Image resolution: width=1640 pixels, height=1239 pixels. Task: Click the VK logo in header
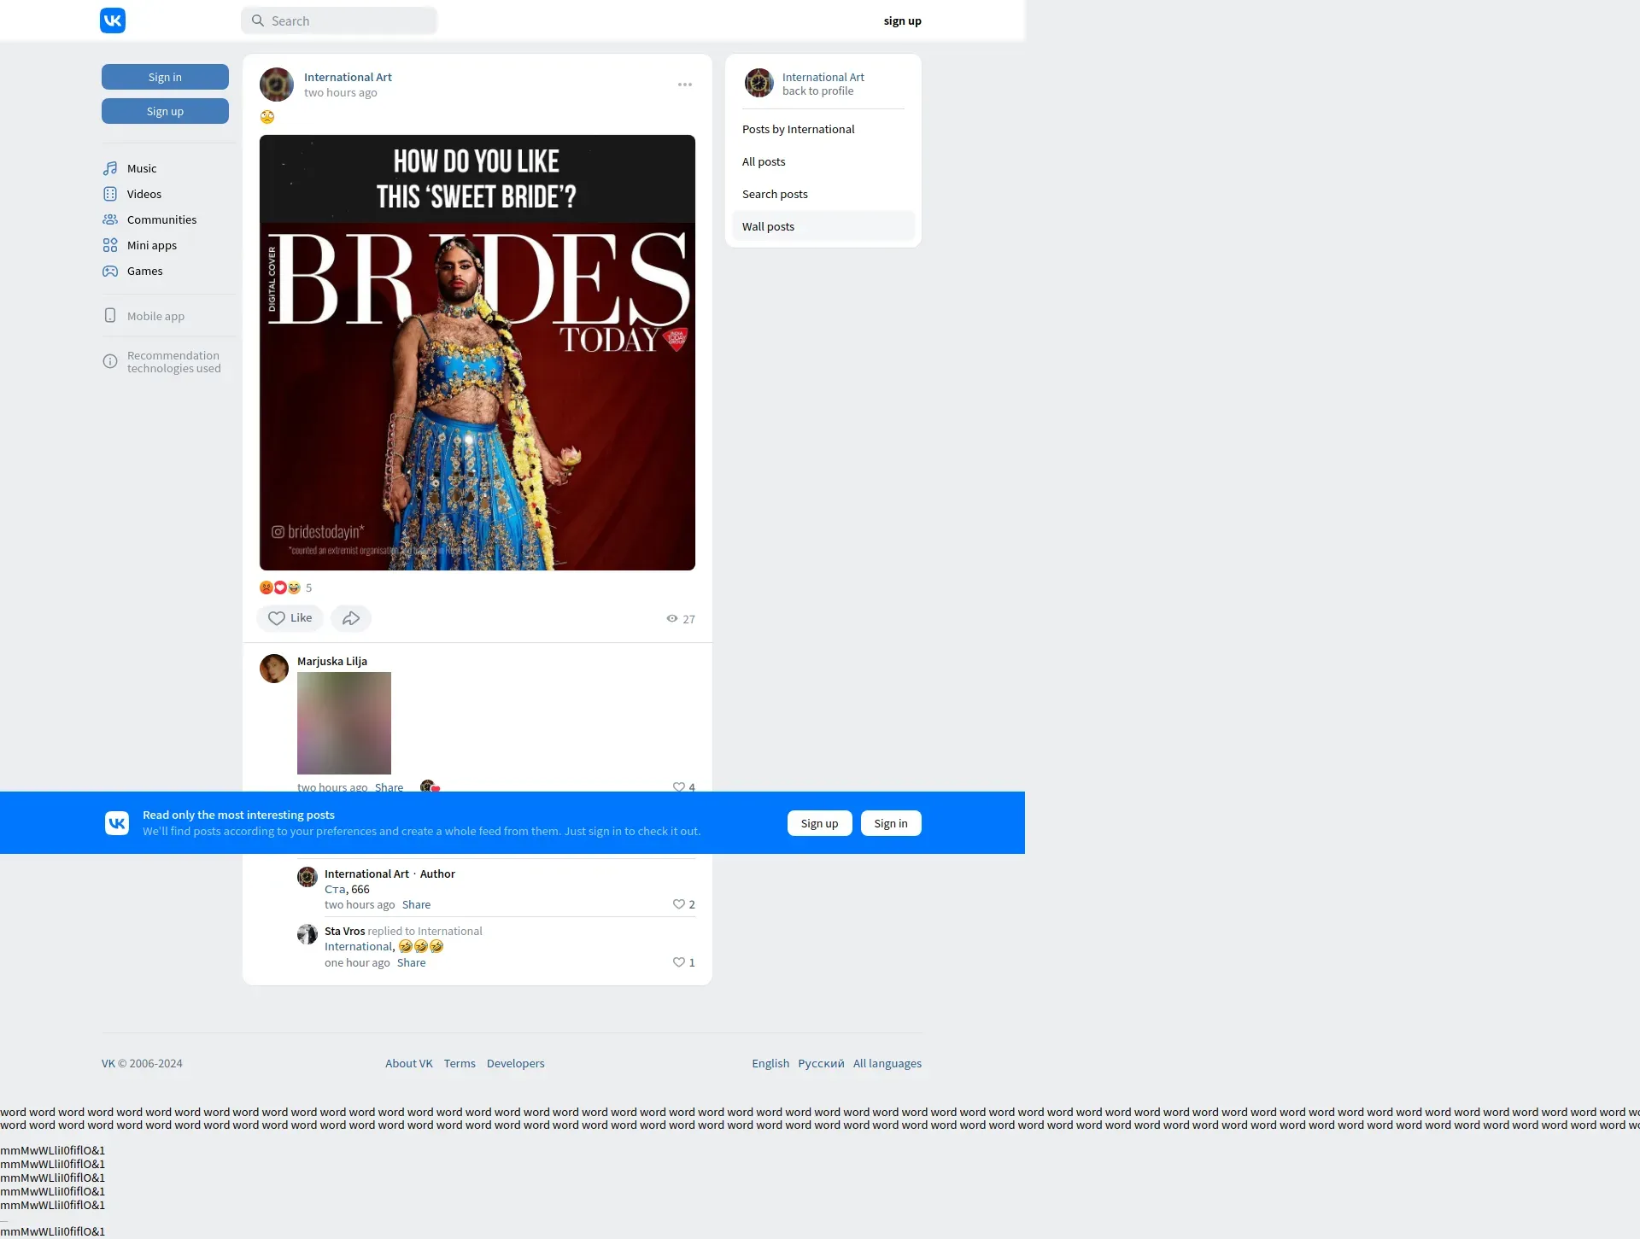tap(113, 20)
